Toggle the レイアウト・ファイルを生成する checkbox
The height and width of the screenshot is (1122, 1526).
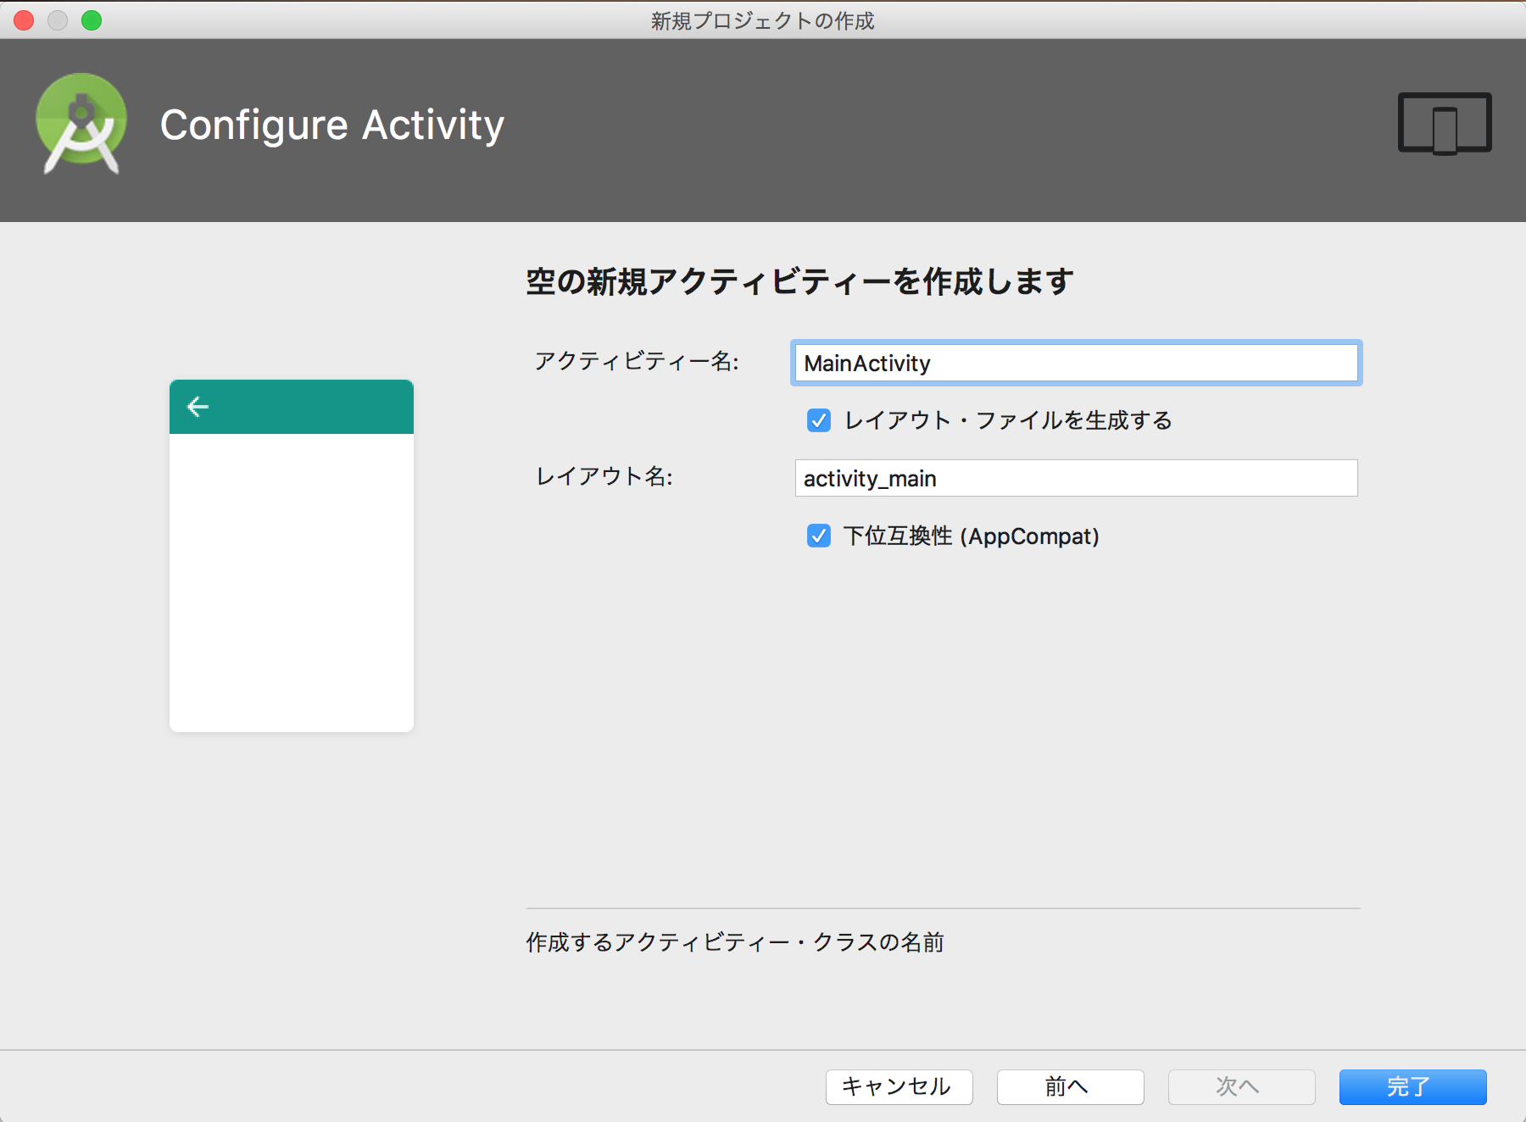click(x=819, y=420)
